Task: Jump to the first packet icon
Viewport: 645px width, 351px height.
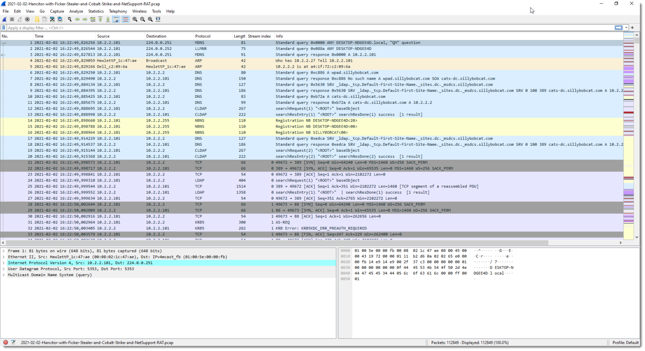Action: pos(100,19)
